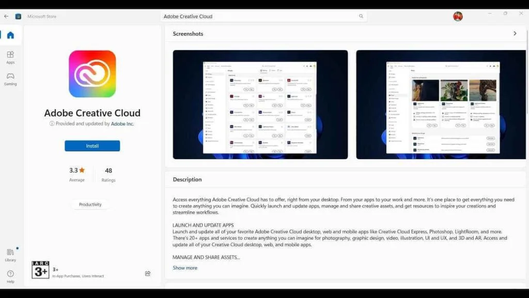Open Help in the sidebar
The height and width of the screenshot is (298, 529).
pyautogui.click(x=10, y=276)
